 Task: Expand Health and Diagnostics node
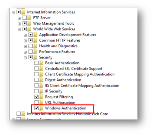coord(25,47)
